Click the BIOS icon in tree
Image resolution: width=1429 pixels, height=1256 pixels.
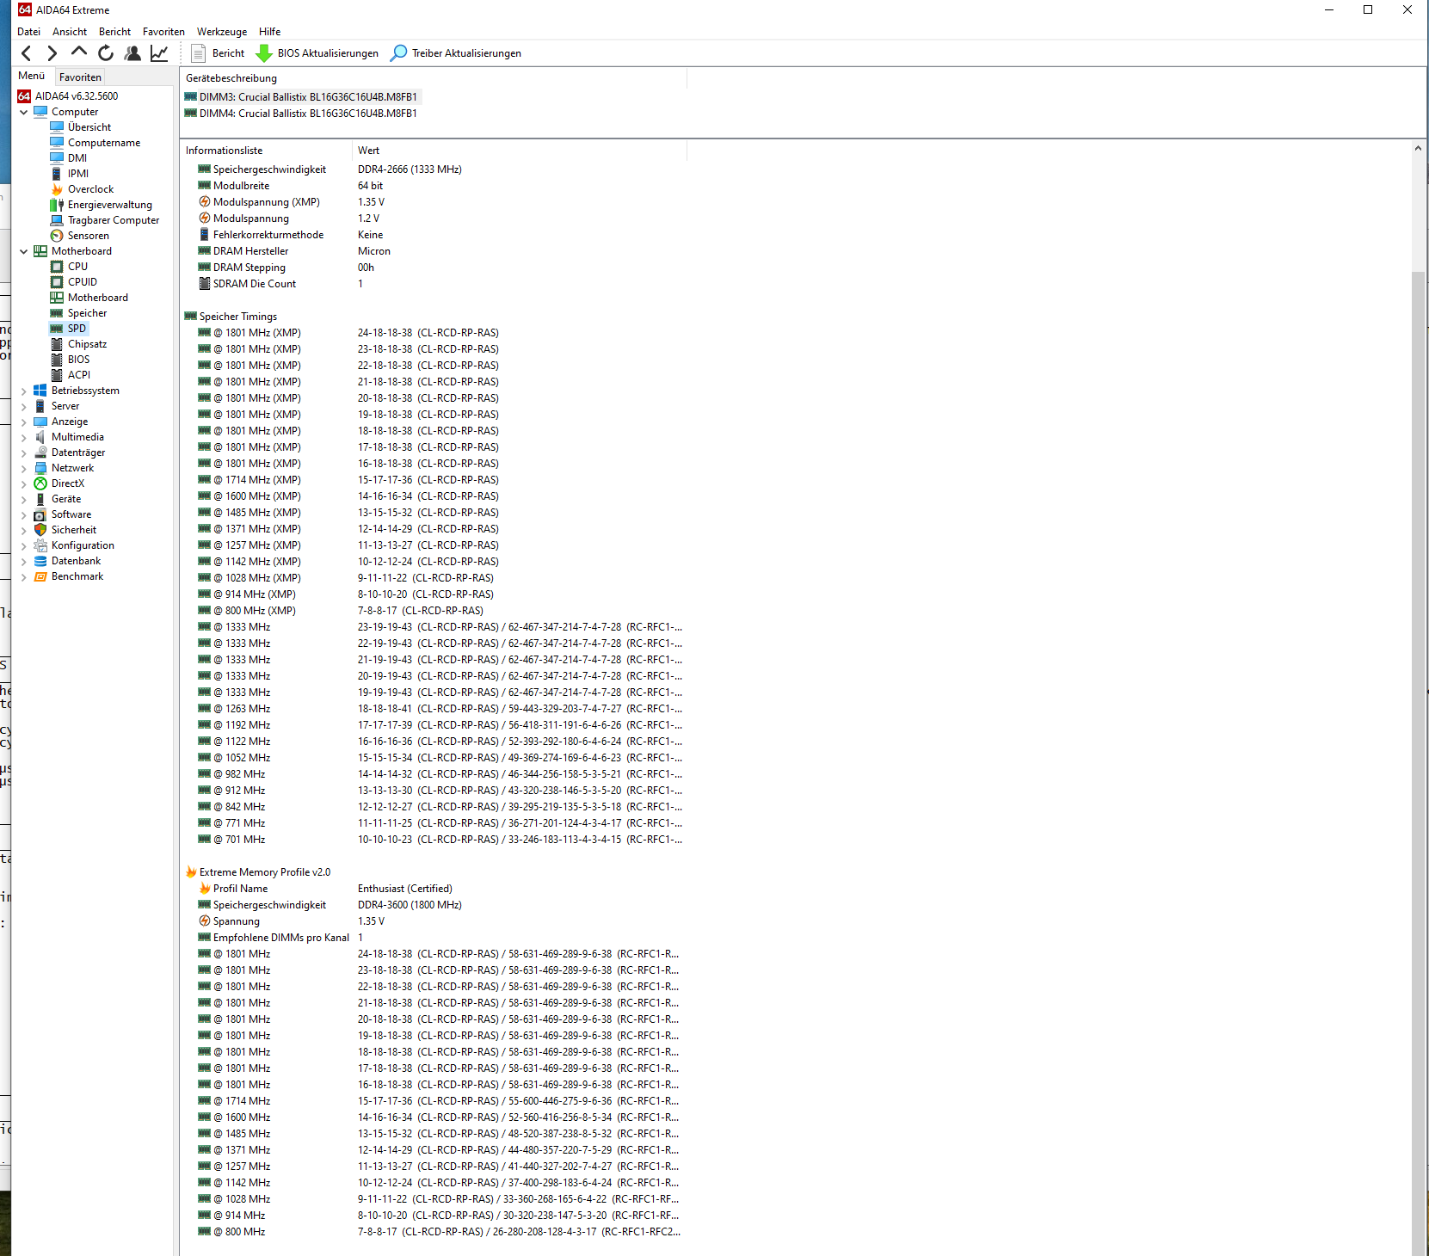(x=57, y=360)
